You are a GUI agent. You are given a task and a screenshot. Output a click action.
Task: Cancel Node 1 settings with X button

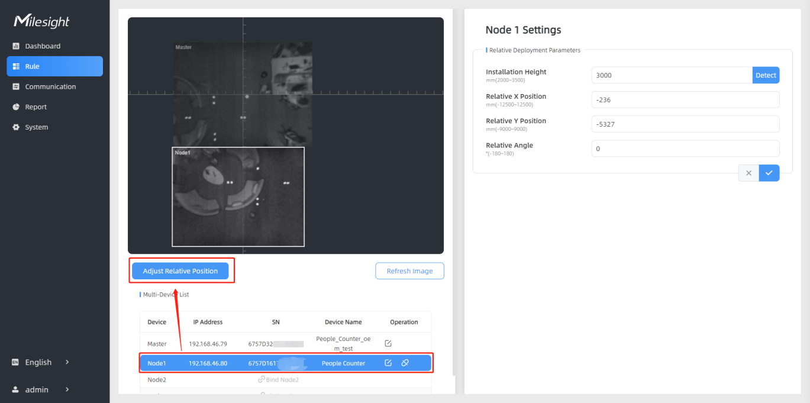[x=748, y=173]
